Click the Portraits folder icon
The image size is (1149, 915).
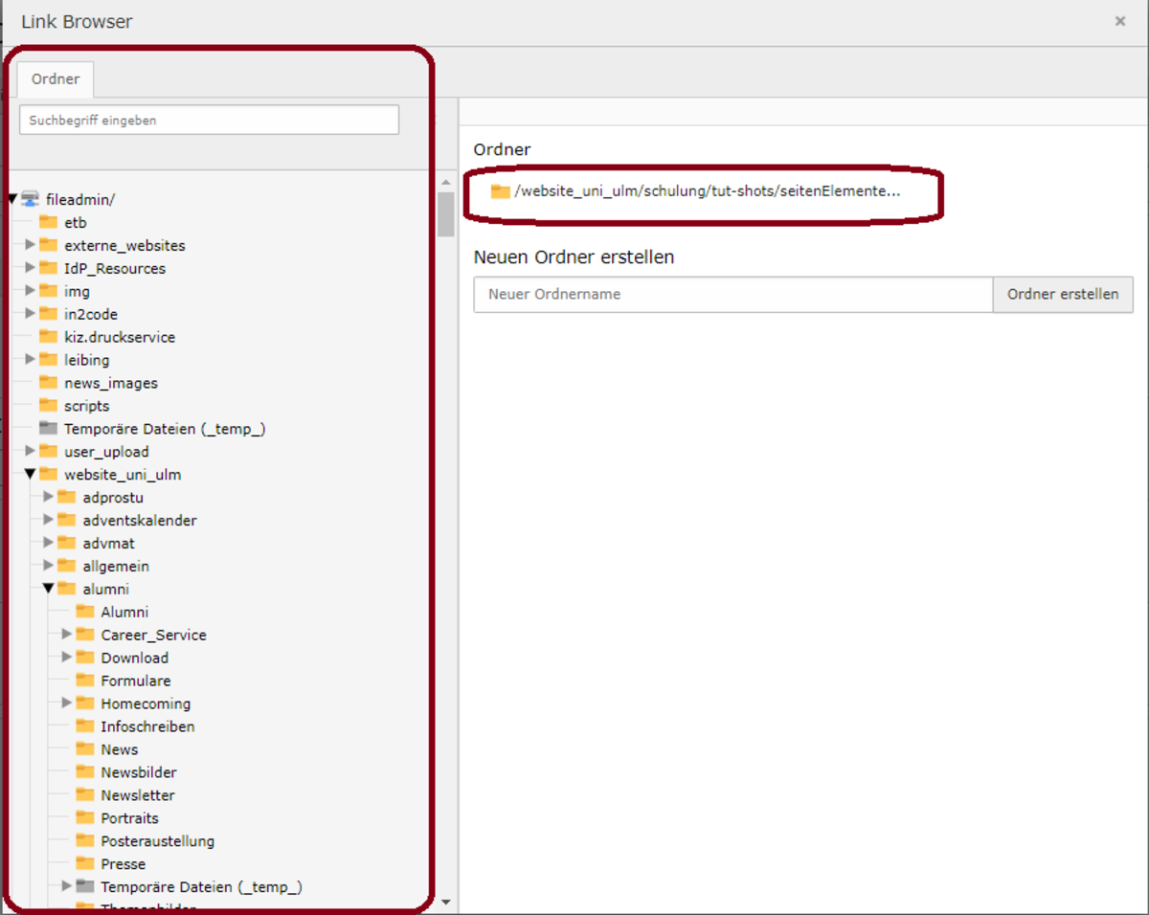[85, 818]
